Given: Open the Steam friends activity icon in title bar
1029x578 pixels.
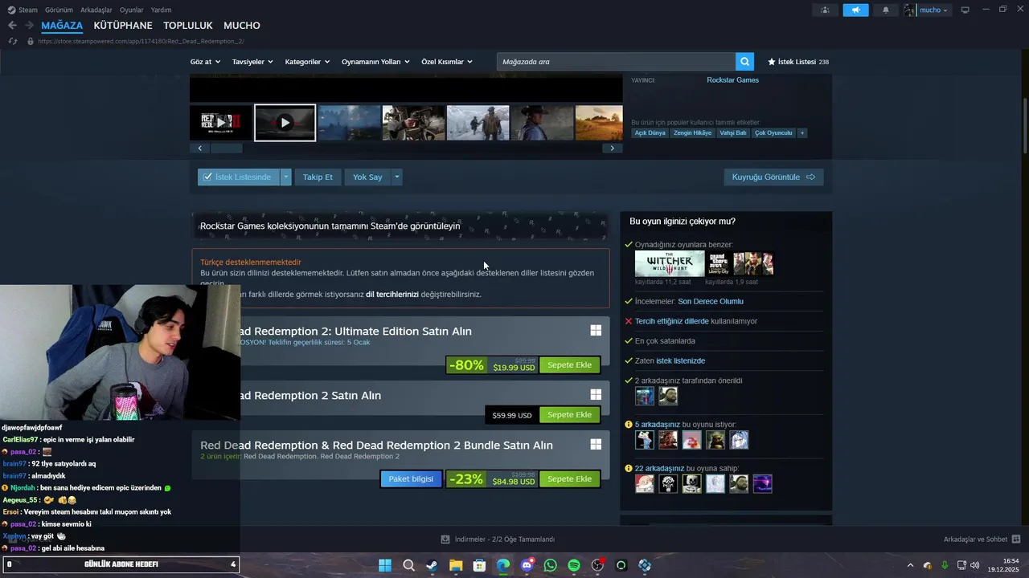Looking at the screenshot, I should pos(825,10).
